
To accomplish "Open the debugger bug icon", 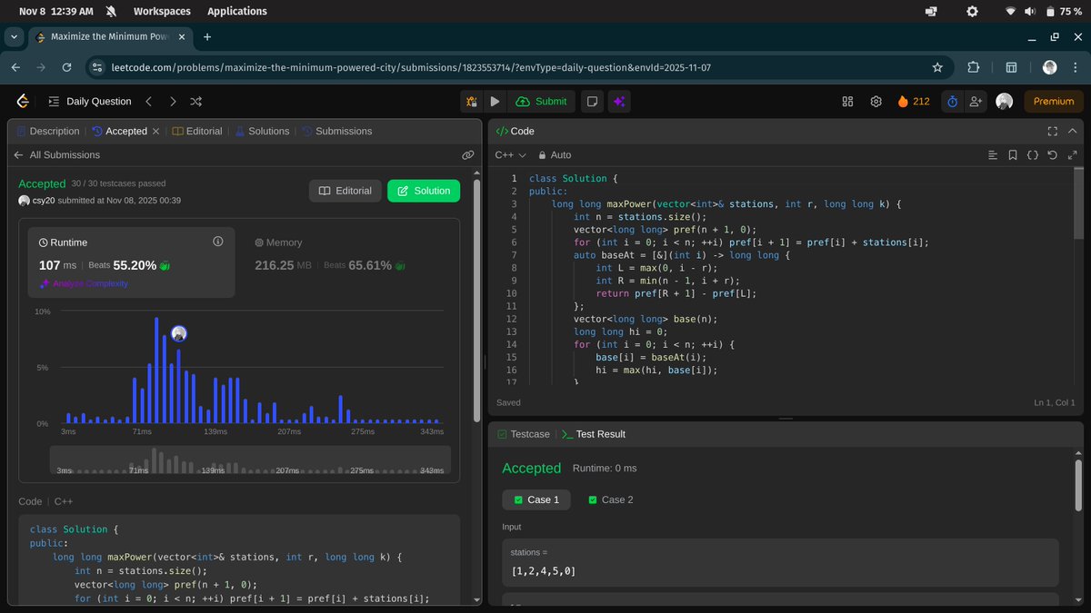I will click(471, 102).
